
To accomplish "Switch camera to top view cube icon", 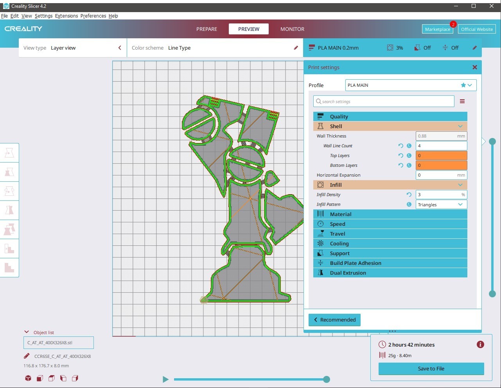I will click(x=52, y=378).
